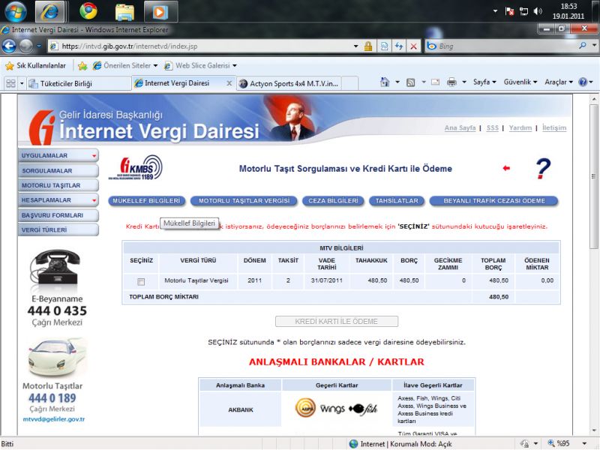Screen dimensions: 600x450
Task: Click the CEZA BİLGİLERİ button
Action: (x=333, y=201)
